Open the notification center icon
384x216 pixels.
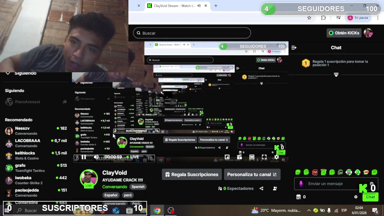pos(375,210)
